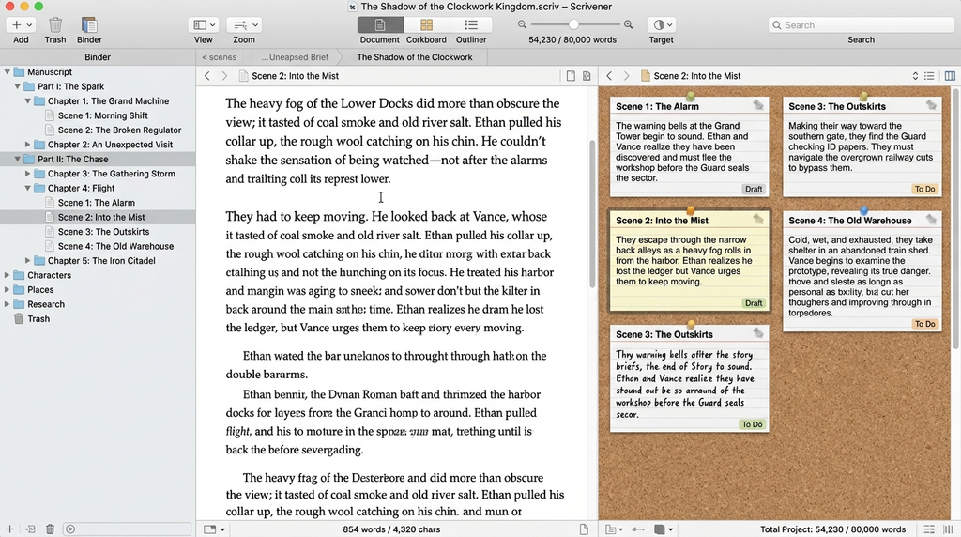Click binder footer plus button
The width and height of the screenshot is (961, 537).
click(x=9, y=529)
